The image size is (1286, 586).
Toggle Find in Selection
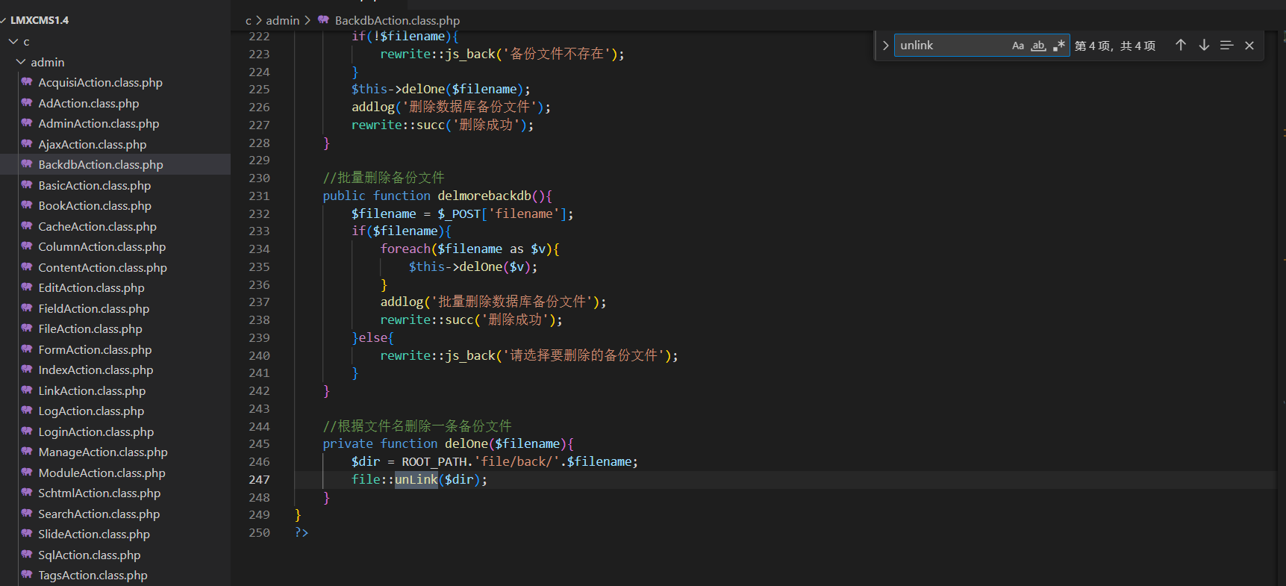click(1226, 46)
